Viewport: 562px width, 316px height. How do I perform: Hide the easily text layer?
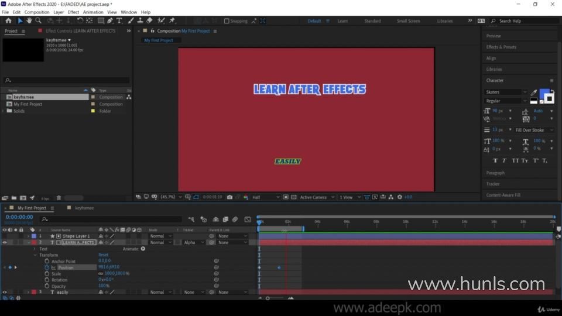pos(4,293)
